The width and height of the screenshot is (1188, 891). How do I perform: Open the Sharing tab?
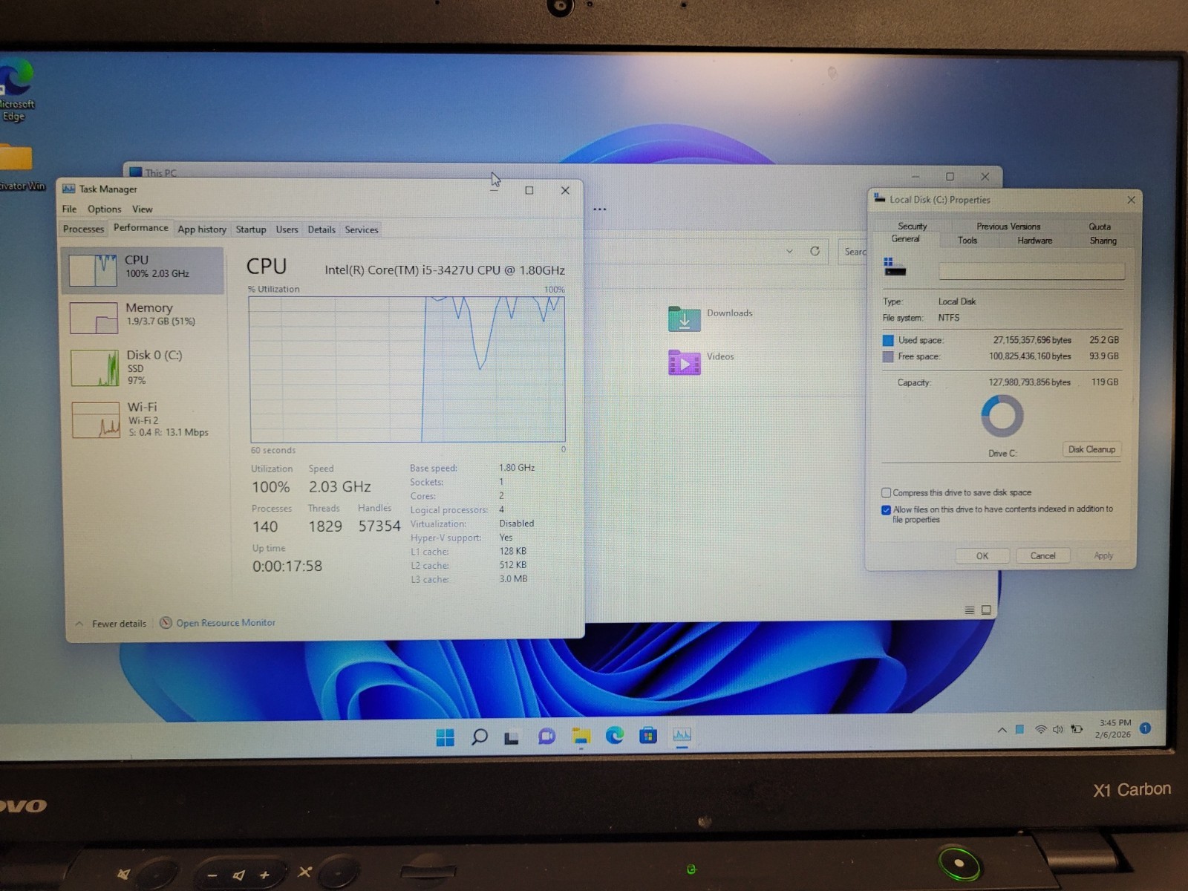[1103, 241]
